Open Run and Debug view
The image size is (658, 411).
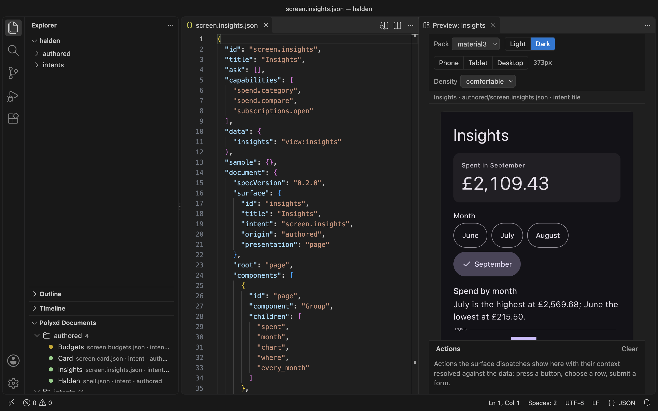[x=13, y=96]
